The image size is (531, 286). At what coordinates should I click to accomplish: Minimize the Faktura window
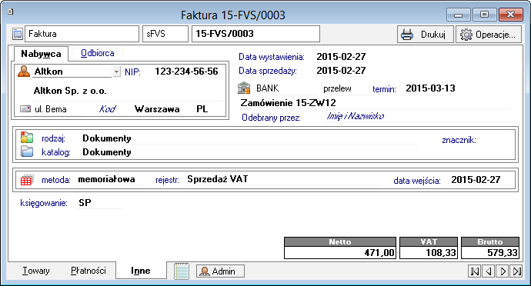click(x=458, y=14)
